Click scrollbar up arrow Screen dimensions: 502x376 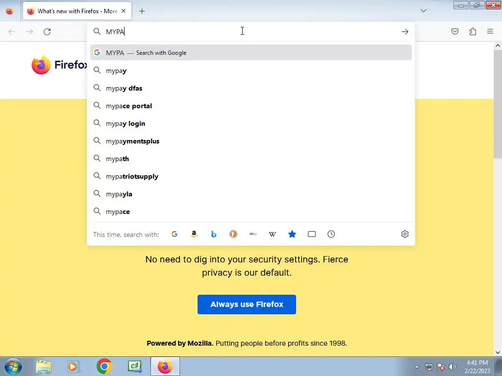498,46
